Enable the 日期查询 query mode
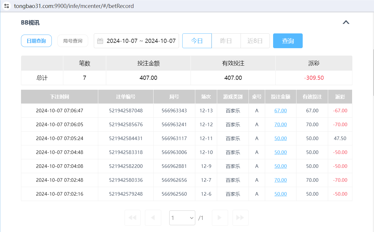The width and height of the screenshot is (374, 232). tap(36, 41)
